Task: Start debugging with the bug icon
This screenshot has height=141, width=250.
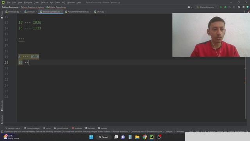Action: click(225, 7)
